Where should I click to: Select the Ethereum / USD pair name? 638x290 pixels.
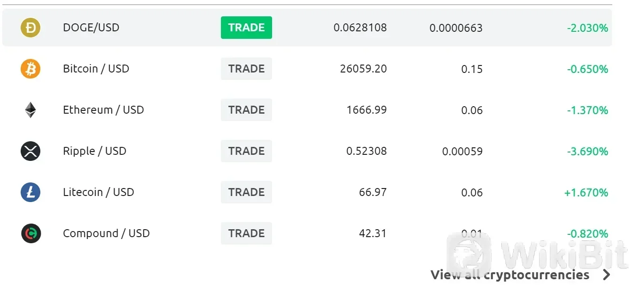pos(103,110)
